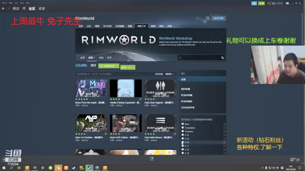Tick the 0.16 version checkbox
The width and height of the screenshot is (305, 171).
[x=183, y=142]
